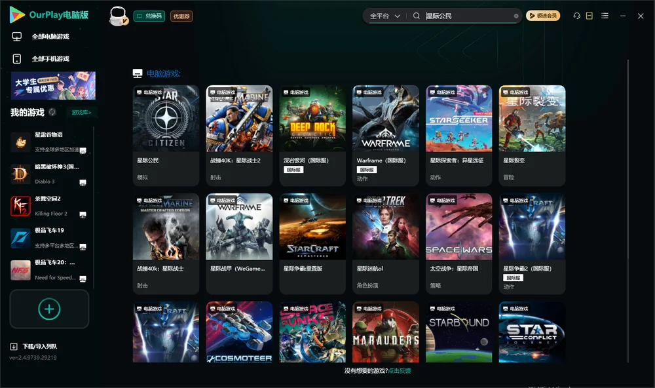Open the Cosmoteer game card

click(x=239, y=332)
